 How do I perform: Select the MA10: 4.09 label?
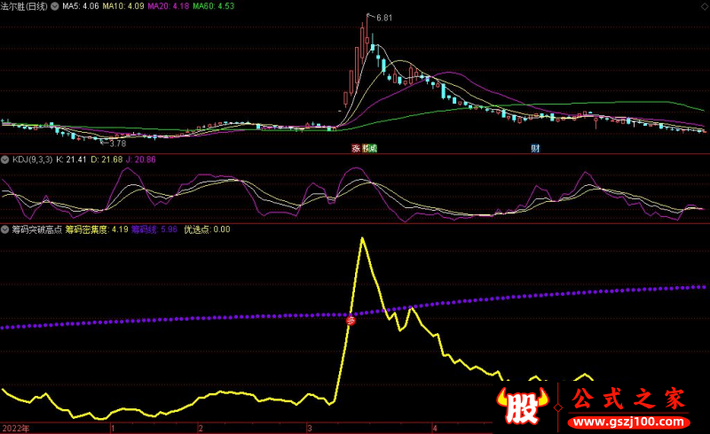pos(123,6)
